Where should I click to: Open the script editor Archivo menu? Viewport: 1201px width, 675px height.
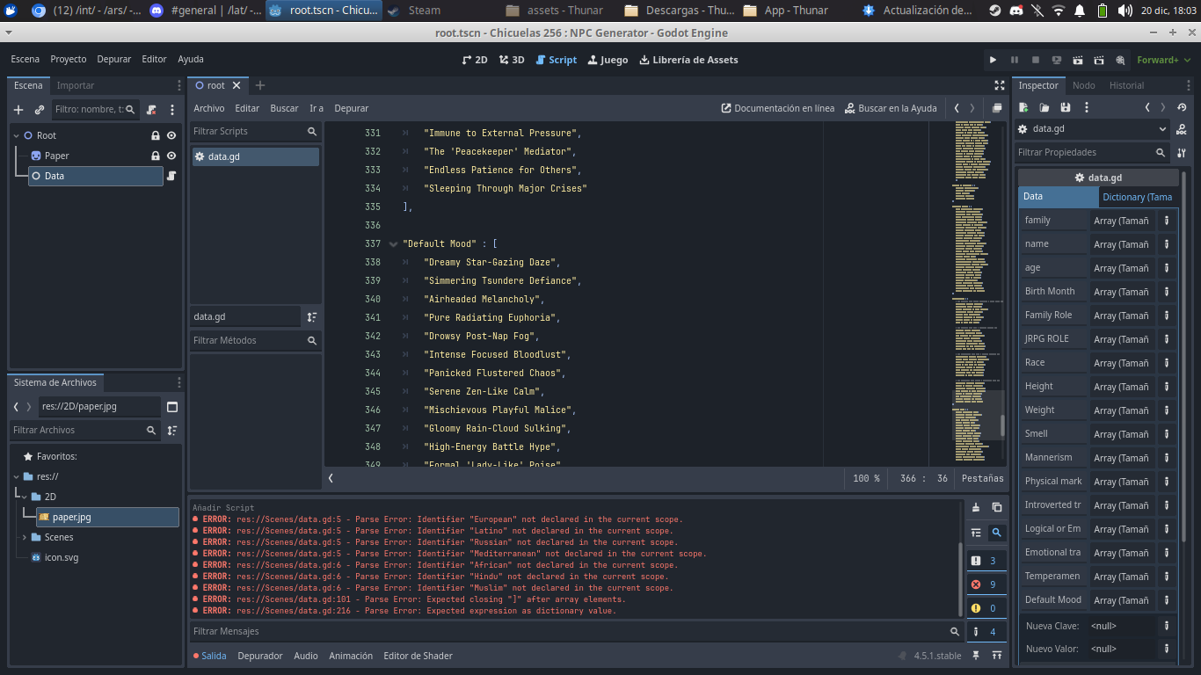click(x=209, y=108)
